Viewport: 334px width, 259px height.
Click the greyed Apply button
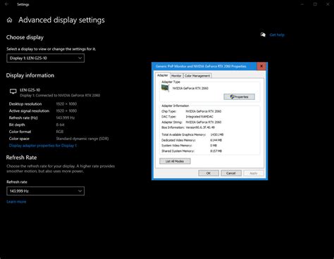point(254,173)
